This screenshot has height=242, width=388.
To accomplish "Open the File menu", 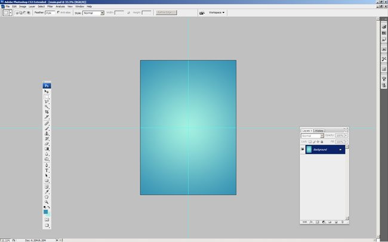I will (x=8, y=7).
